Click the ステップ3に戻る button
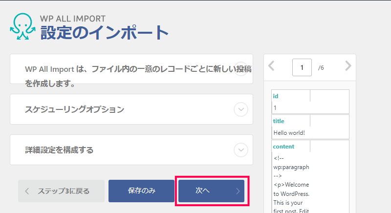 tap(62, 191)
